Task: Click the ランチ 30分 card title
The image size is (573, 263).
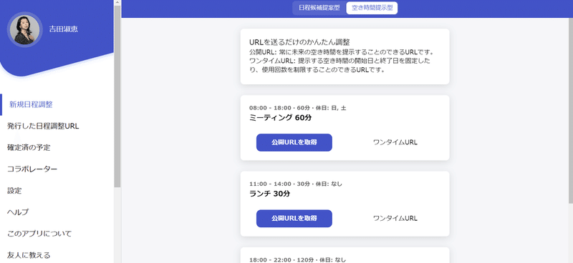Action: click(x=270, y=194)
